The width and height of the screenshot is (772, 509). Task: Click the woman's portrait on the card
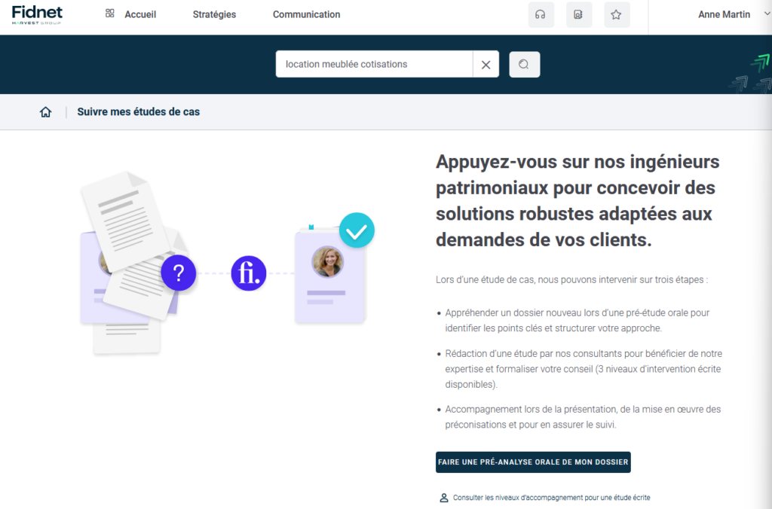327,261
